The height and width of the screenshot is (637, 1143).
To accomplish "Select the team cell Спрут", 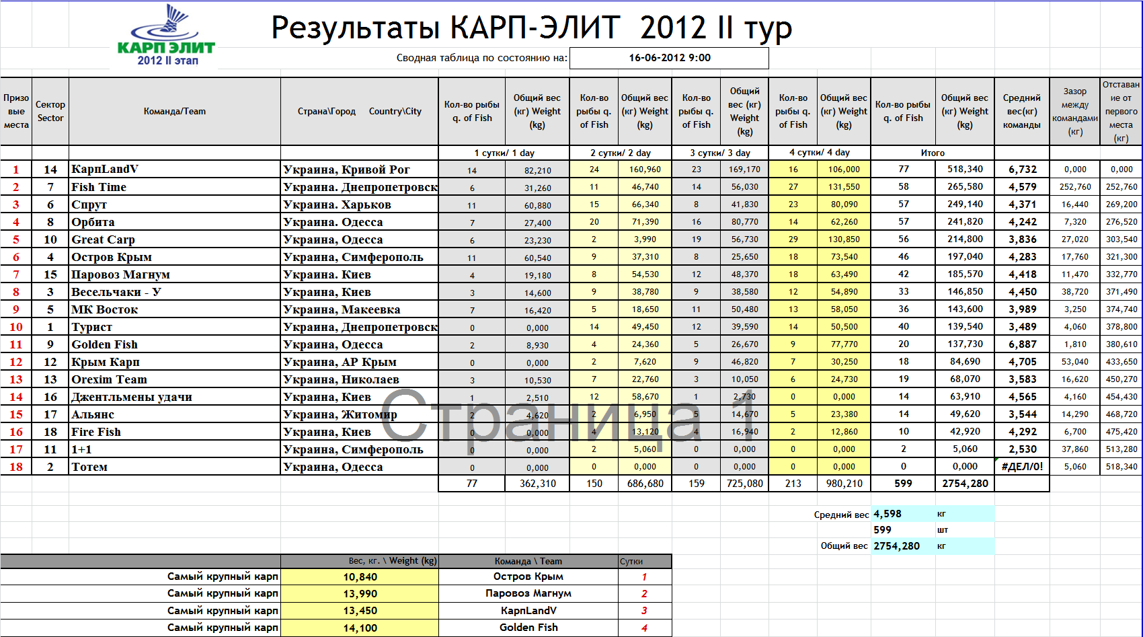I will [x=175, y=204].
